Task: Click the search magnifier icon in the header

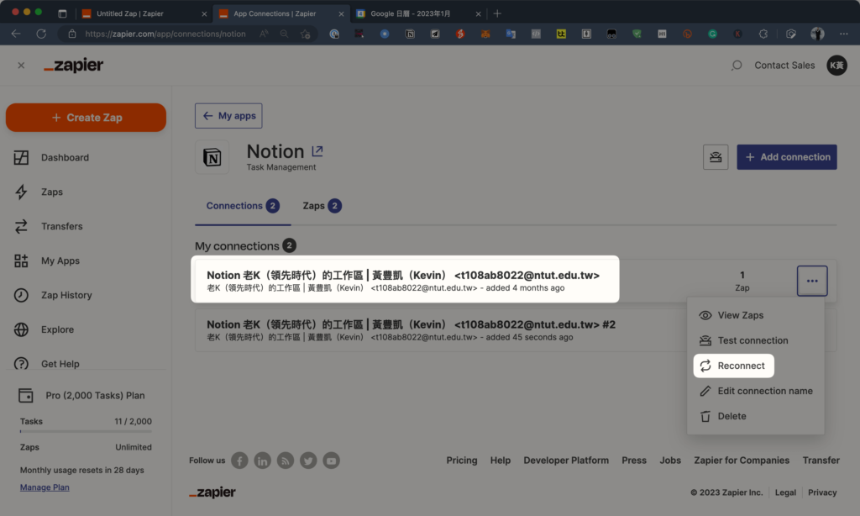Action: pyautogui.click(x=737, y=66)
